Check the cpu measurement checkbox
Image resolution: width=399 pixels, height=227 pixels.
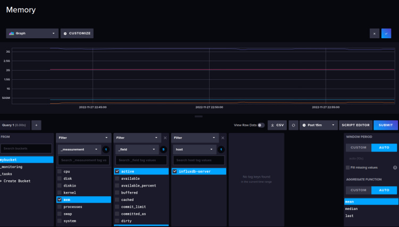point(60,172)
